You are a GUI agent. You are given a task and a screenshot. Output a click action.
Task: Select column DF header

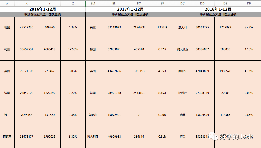[x=249, y=3]
